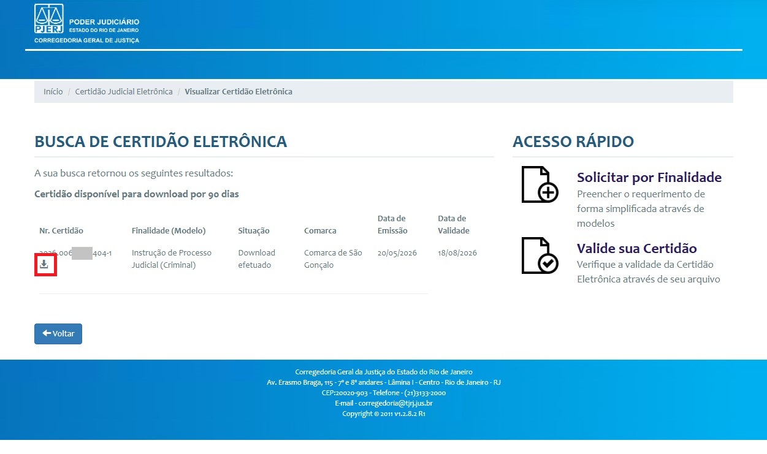Click the corregedoria@tjrj.jus.br email in footer

(395, 404)
